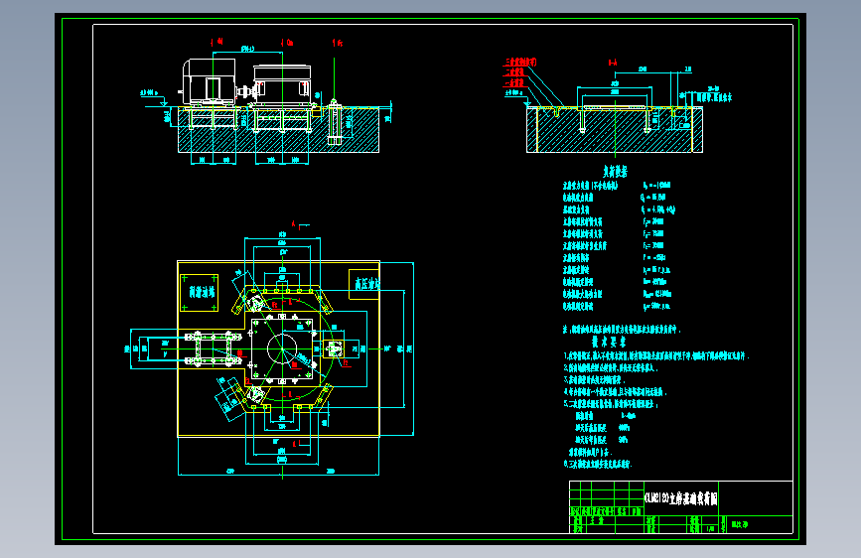The height and width of the screenshot is (558, 861).
Task: Select the drawing title 立磨基础载荷图
Action: 681,498
